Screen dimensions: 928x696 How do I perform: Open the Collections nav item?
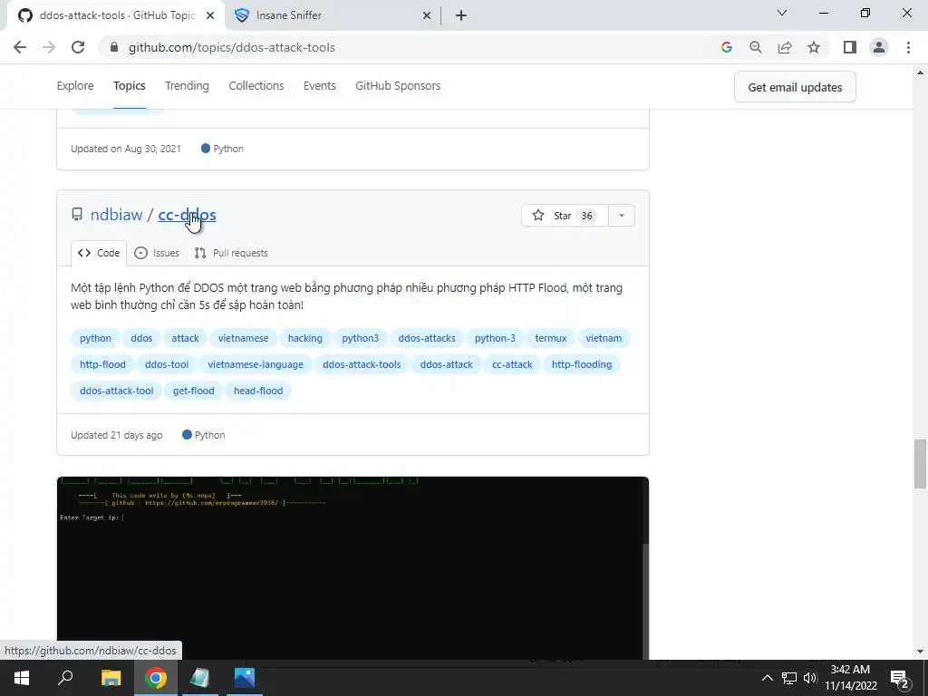click(256, 86)
